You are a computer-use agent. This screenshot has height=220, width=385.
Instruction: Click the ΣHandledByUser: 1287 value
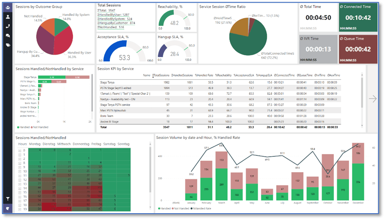click(113, 15)
